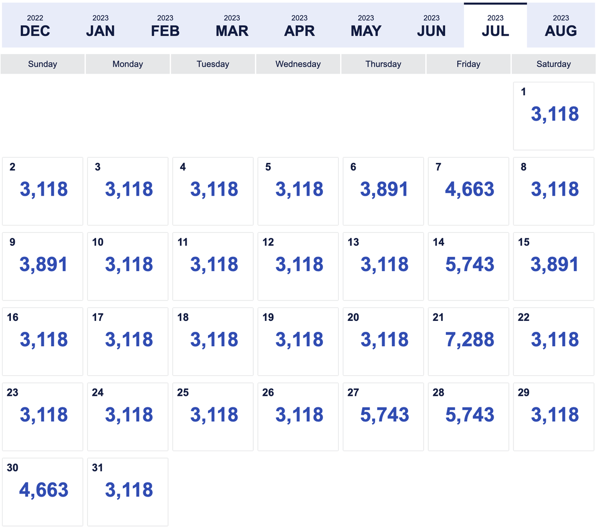Screen dimensions: 597x527
Task: Select the FEB 2023 tab
Action: 165,25
